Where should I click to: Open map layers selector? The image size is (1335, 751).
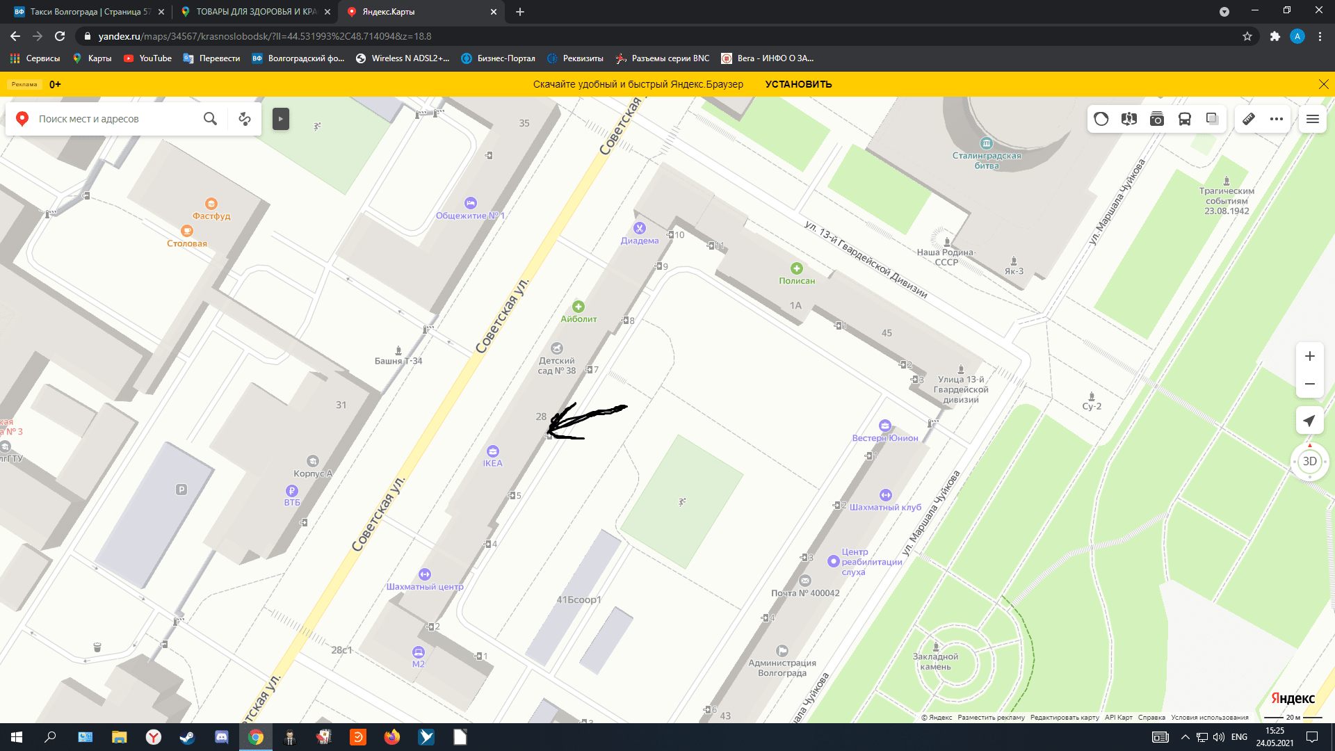pos(1213,119)
